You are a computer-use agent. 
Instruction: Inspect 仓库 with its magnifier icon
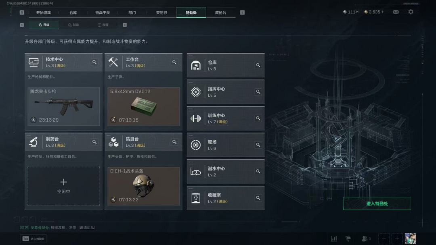point(258,65)
